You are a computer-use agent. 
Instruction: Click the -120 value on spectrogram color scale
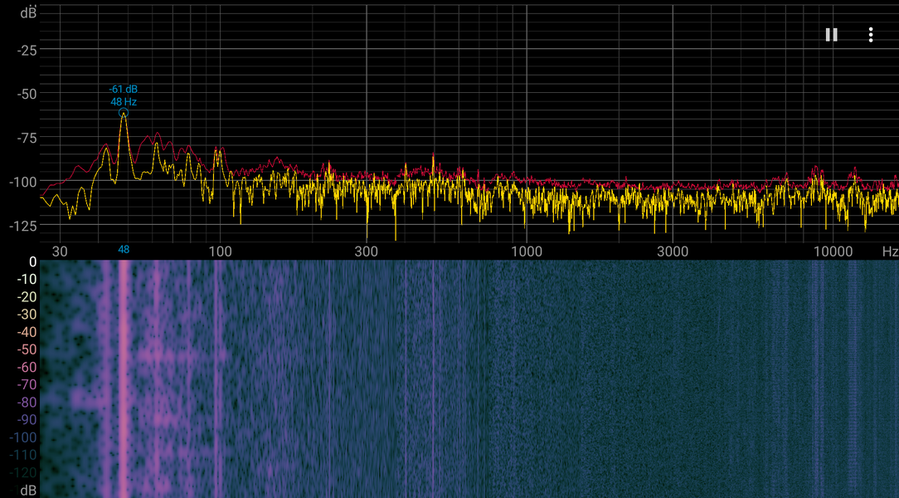23,472
